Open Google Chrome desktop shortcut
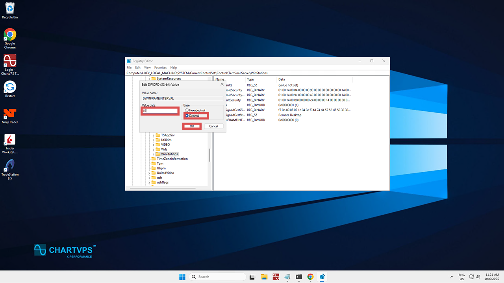This screenshot has height=283, width=504. 10,35
